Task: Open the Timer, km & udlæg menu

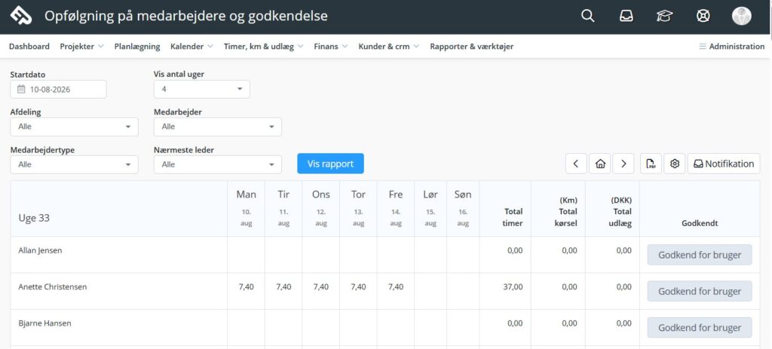Action: click(x=263, y=46)
